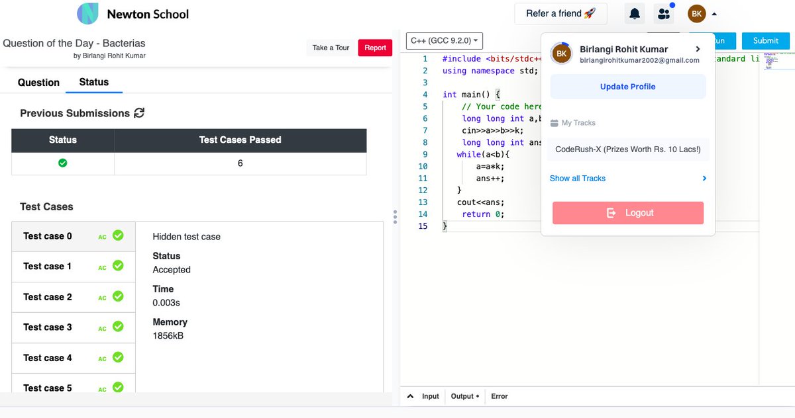Expand profile chevron beside Birlangi Rohit Kumar

tap(698, 49)
